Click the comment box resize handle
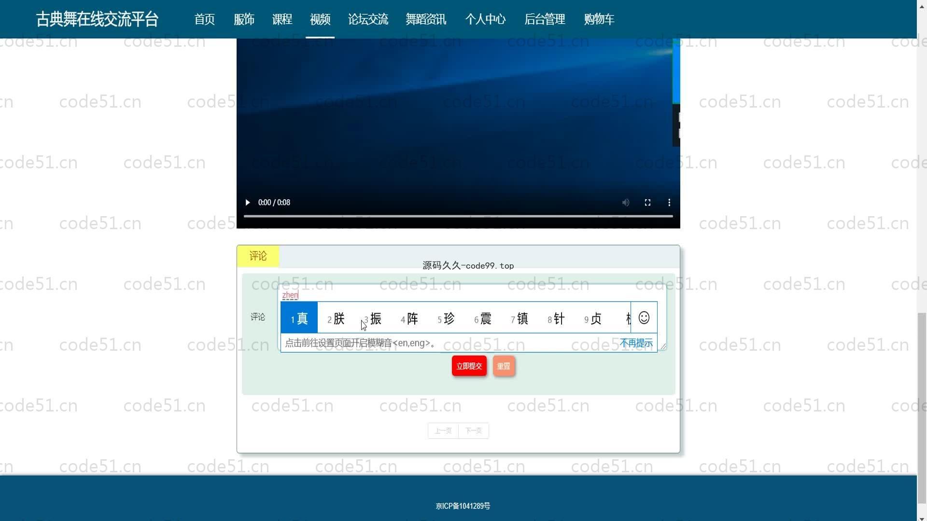Screen dimensions: 927x521 pyautogui.click(x=663, y=346)
